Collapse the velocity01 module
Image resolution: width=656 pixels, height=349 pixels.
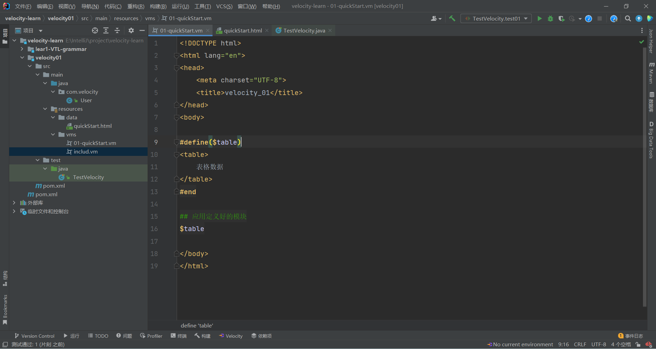[x=22, y=57]
